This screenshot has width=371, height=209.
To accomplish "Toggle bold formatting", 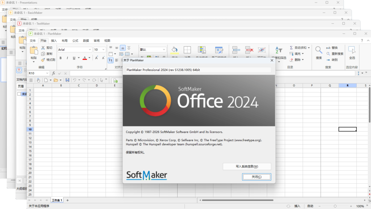I will [x=61, y=58].
